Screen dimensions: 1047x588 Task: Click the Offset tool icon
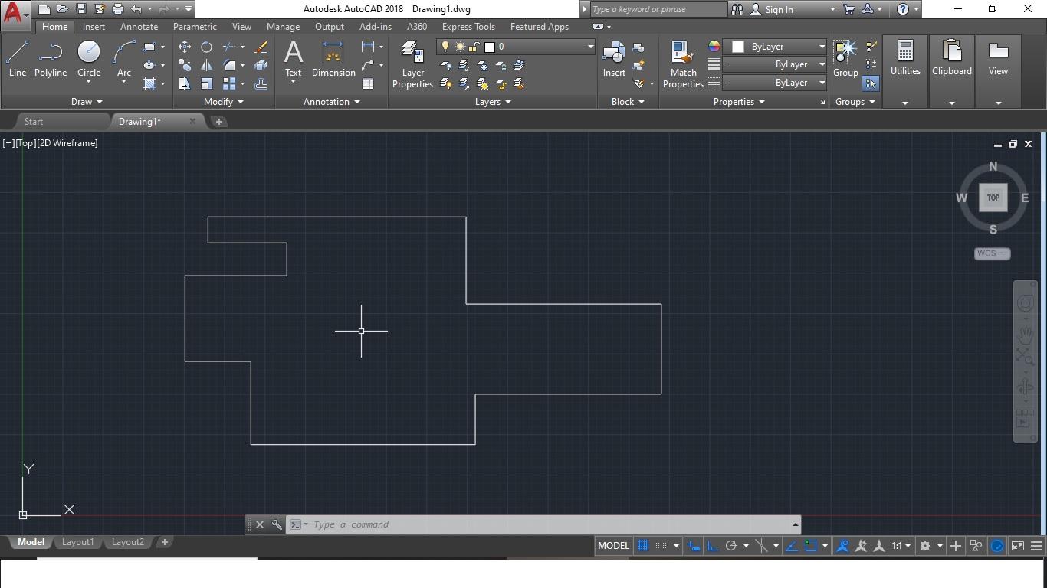261,83
